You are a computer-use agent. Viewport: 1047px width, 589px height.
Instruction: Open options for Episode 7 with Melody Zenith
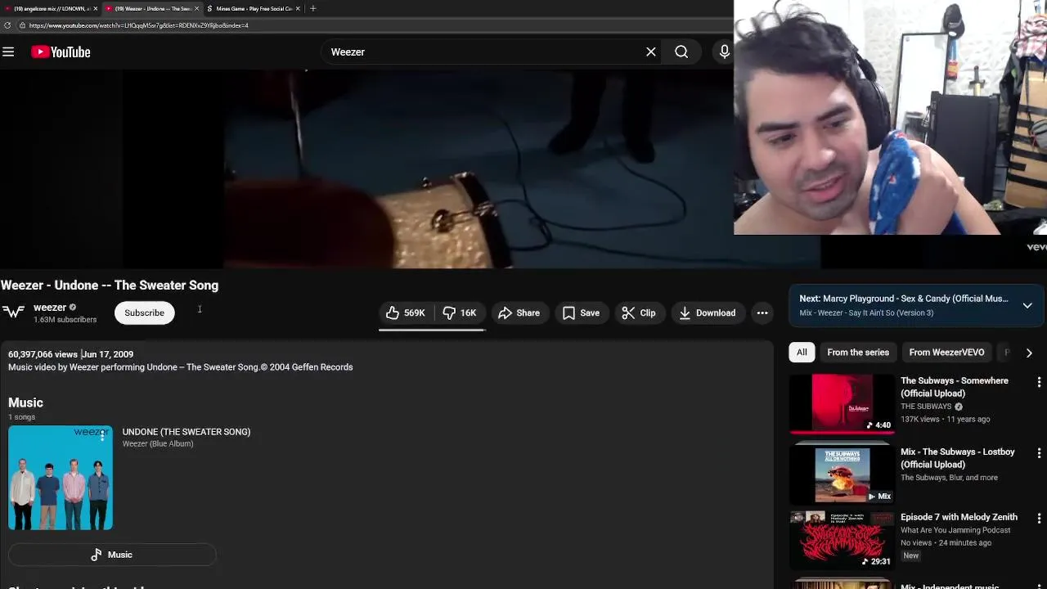[x=1039, y=519]
